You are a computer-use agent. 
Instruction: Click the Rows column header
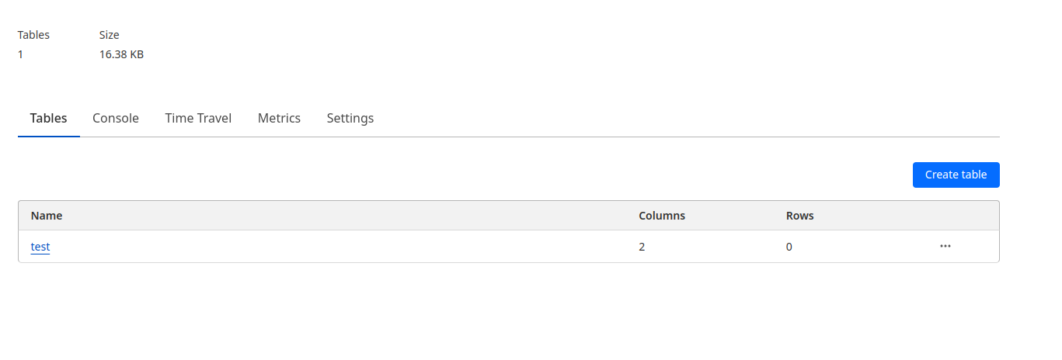click(799, 216)
